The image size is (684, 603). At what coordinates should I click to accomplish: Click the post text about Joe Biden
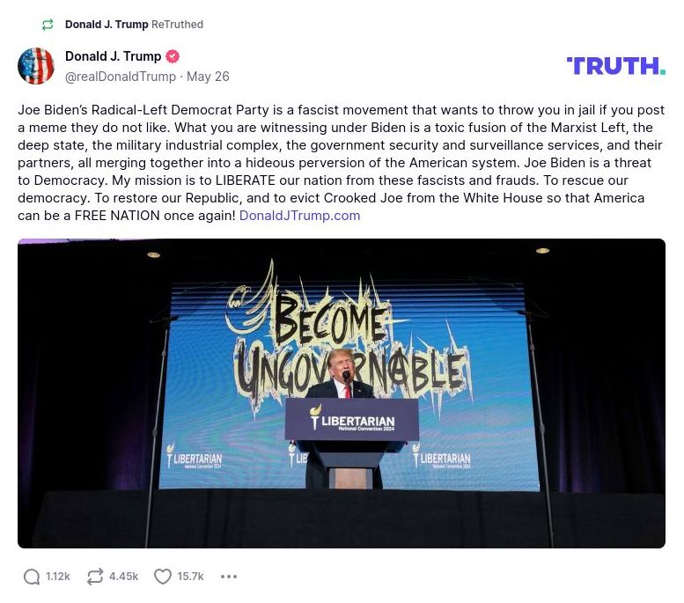tap(341, 163)
